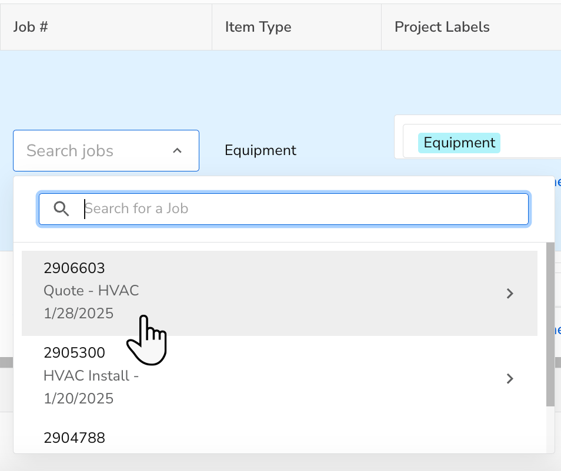Image resolution: width=561 pixels, height=471 pixels.
Task: Click the magnifying glass search icon
Action: pyautogui.click(x=61, y=208)
